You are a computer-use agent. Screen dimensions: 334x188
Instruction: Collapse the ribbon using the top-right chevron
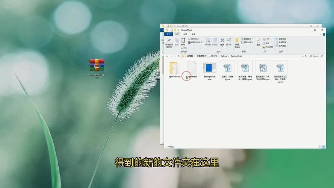tap(320, 34)
